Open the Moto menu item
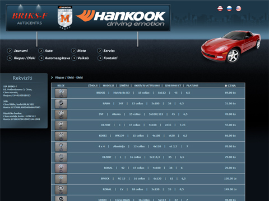 click(x=81, y=51)
